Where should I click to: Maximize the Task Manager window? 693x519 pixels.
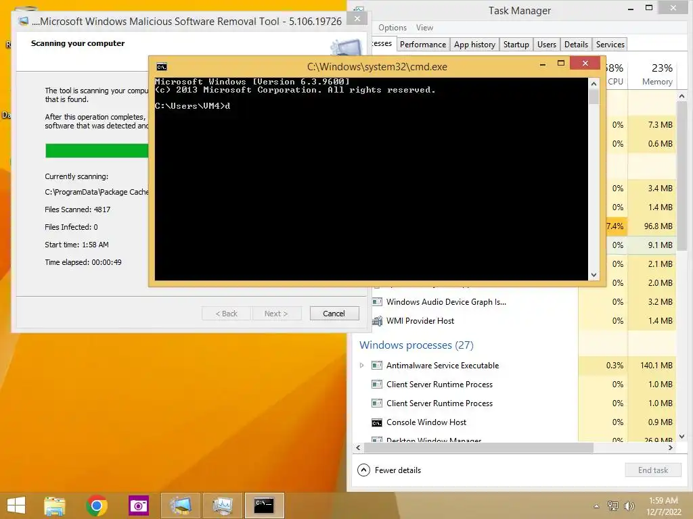(x=649, y=7)
